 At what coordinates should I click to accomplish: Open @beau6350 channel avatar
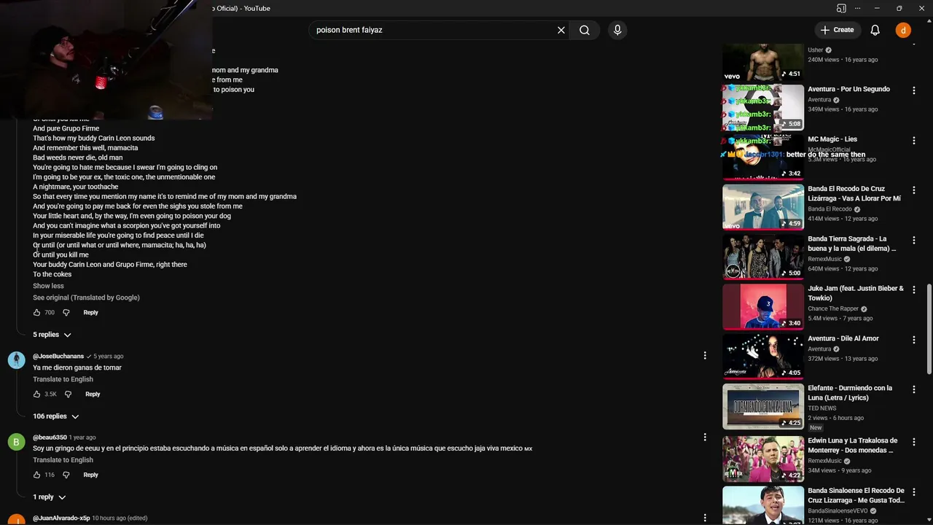pos(16,441)
